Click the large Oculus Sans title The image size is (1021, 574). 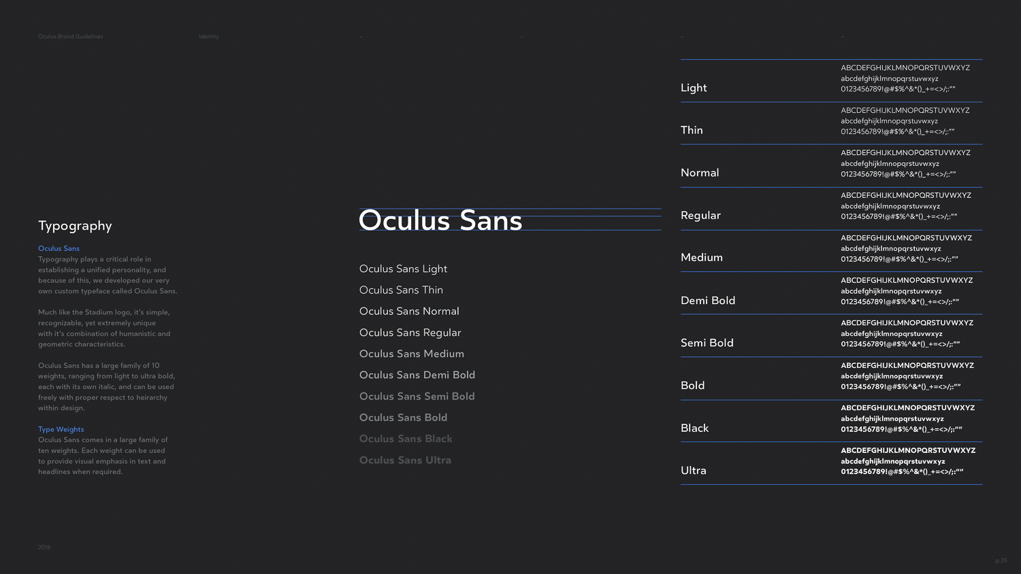click(x=440, y=220)
